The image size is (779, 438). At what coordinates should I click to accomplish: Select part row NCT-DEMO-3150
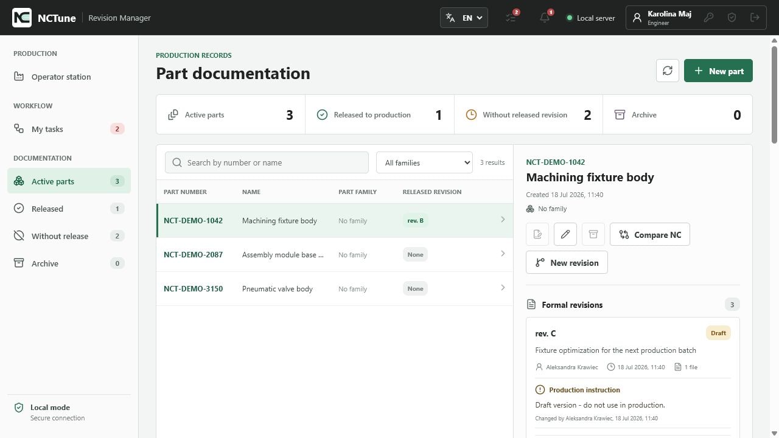point(335,288)
